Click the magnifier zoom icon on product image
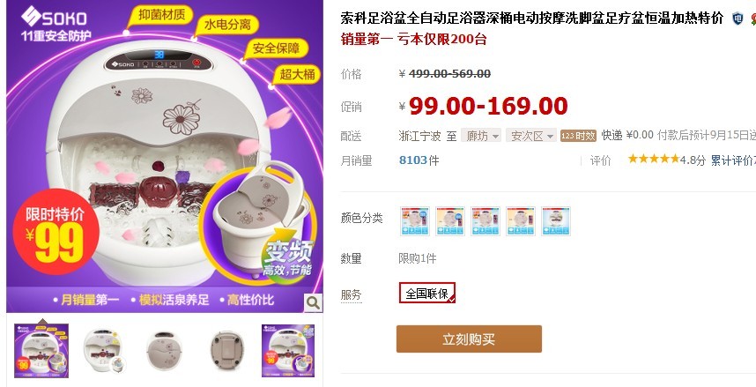The width and height of the screenshot is (756, 387). pos(313,303)
